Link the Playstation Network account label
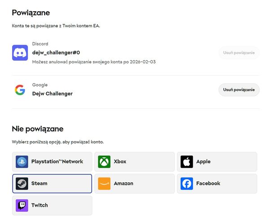Image resolution: width=269 pixels, height=218 pixels. 57,161
